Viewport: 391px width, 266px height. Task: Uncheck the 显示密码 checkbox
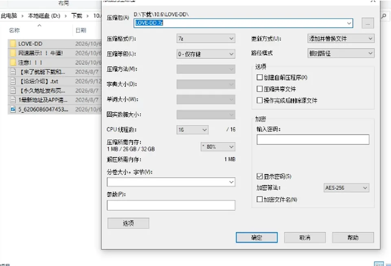(x=259, y=176)
